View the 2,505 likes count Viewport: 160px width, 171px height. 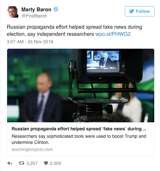coord(55,163)
